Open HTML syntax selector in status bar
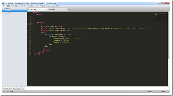This screenshot has width=173, height=96. (x=163, y=92)
